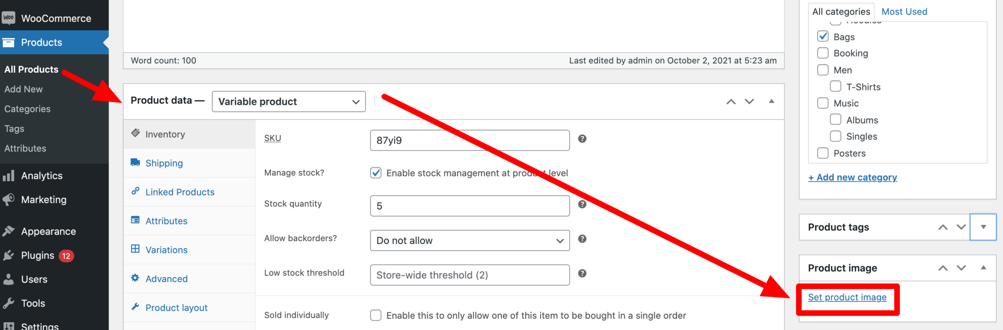Disable the Manage stock checkbox
The image size is (1003, 330).
(x=376, y=173)
